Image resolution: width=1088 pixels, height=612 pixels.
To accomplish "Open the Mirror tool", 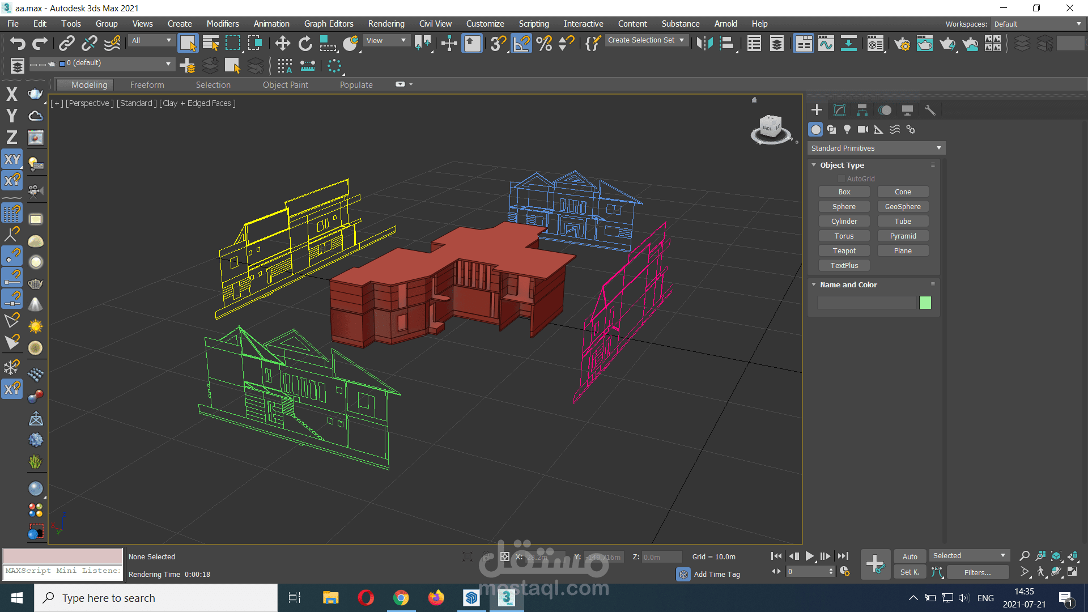I will [x=704, y=44].
